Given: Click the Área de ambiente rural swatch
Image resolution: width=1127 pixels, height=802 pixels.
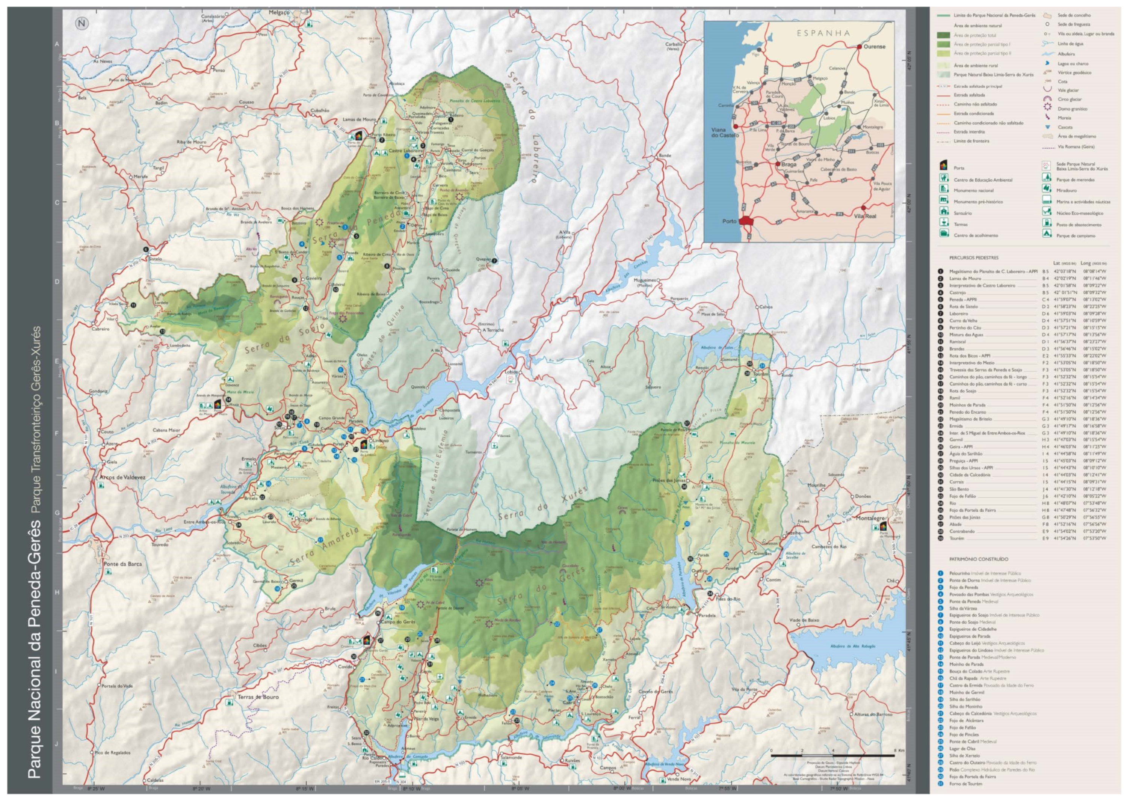Looking at the screenshot, I should (x=943, y=65).
